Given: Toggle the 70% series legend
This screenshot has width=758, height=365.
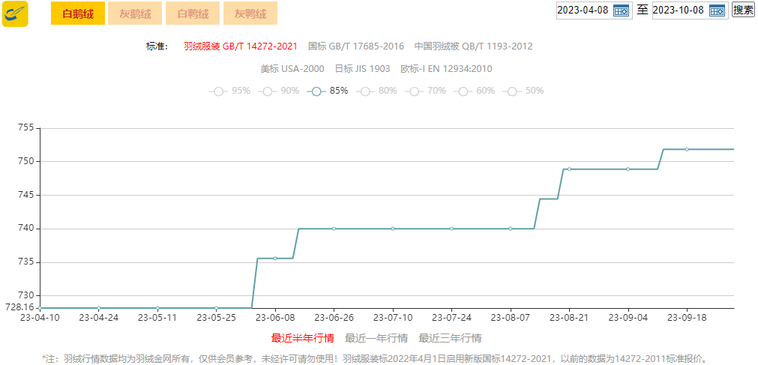Looking at the screenshot, I should click(425, 91).
